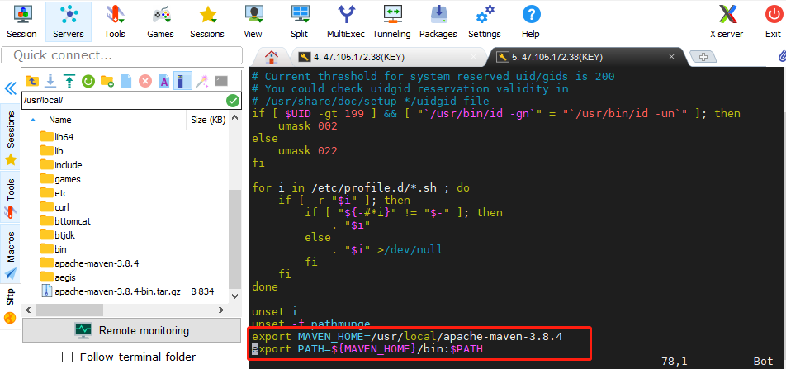Click upload to current folder icon
Image resolution: width=786 pixels, height=369 pixels.
tap(69, 81)
